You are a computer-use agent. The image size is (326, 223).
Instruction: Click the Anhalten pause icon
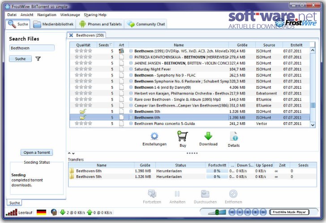[x=177, y=194]
